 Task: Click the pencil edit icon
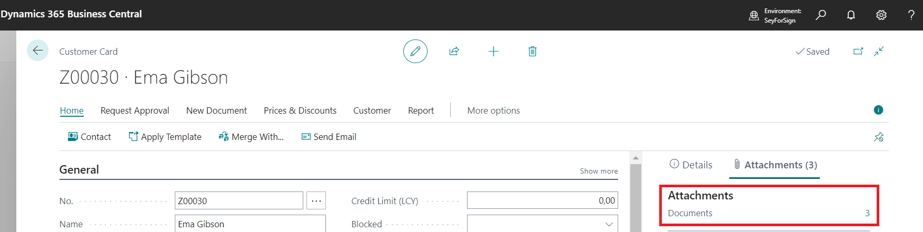[x=415, y=51]
